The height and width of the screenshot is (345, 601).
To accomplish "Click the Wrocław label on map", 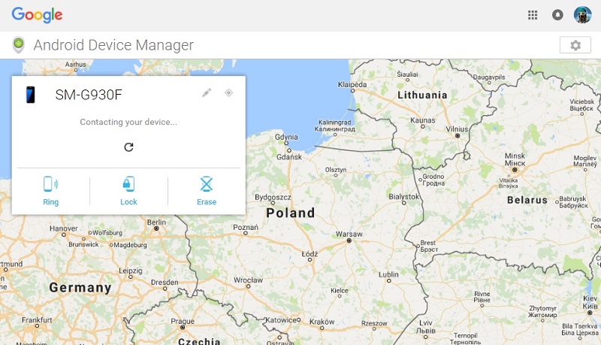I will pos(248,280).
